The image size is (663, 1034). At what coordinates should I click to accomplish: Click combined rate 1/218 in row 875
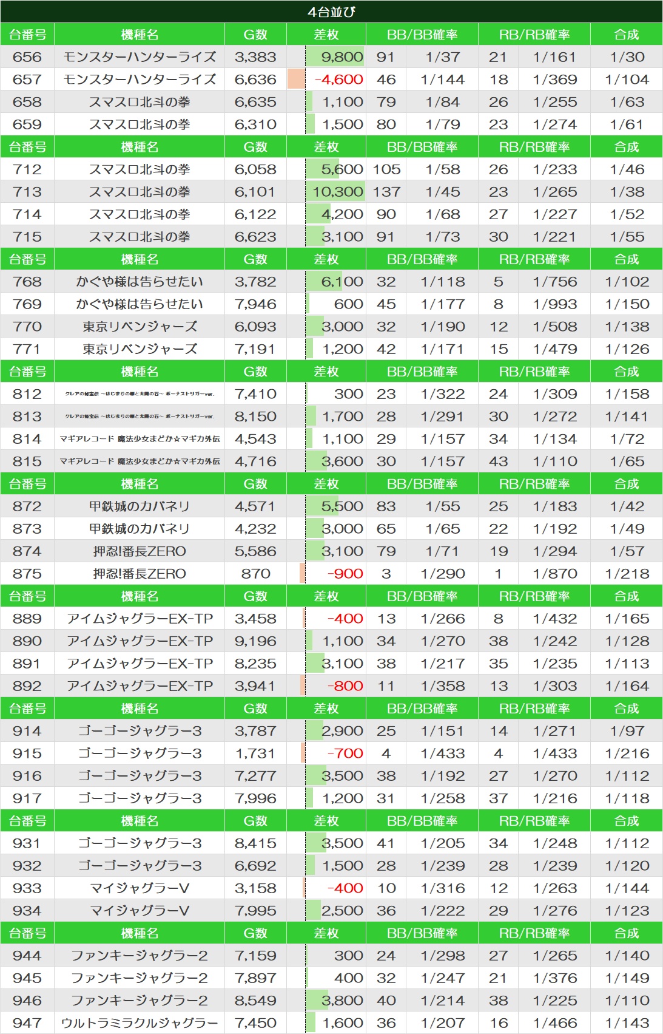tap(627, 574)
